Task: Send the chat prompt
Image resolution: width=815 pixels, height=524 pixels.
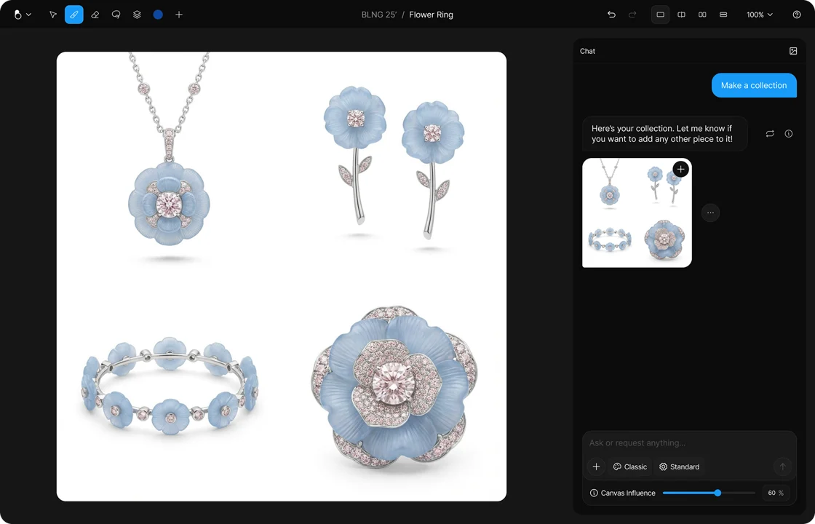Action: click(782, 467)
